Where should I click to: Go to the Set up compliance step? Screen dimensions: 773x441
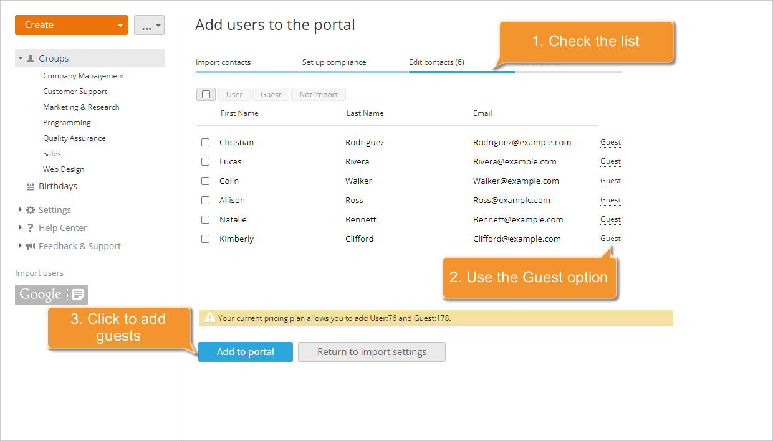[334, 62]
